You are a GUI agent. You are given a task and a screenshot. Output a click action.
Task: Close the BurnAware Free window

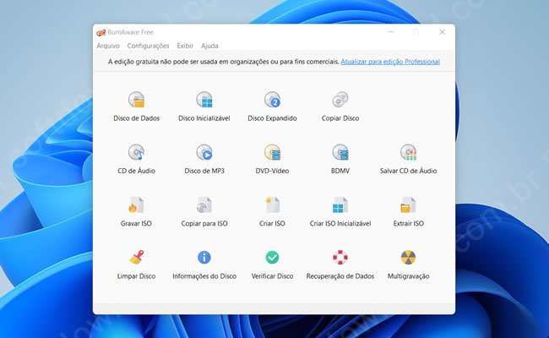coord(442,32)
